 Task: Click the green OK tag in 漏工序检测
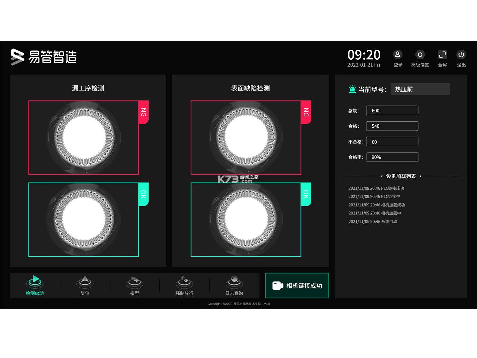tap(143, 194)
